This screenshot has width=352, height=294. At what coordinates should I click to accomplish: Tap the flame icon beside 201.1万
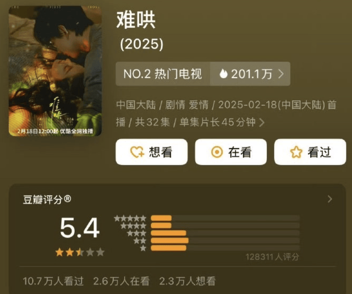click(x=223, y=74)
